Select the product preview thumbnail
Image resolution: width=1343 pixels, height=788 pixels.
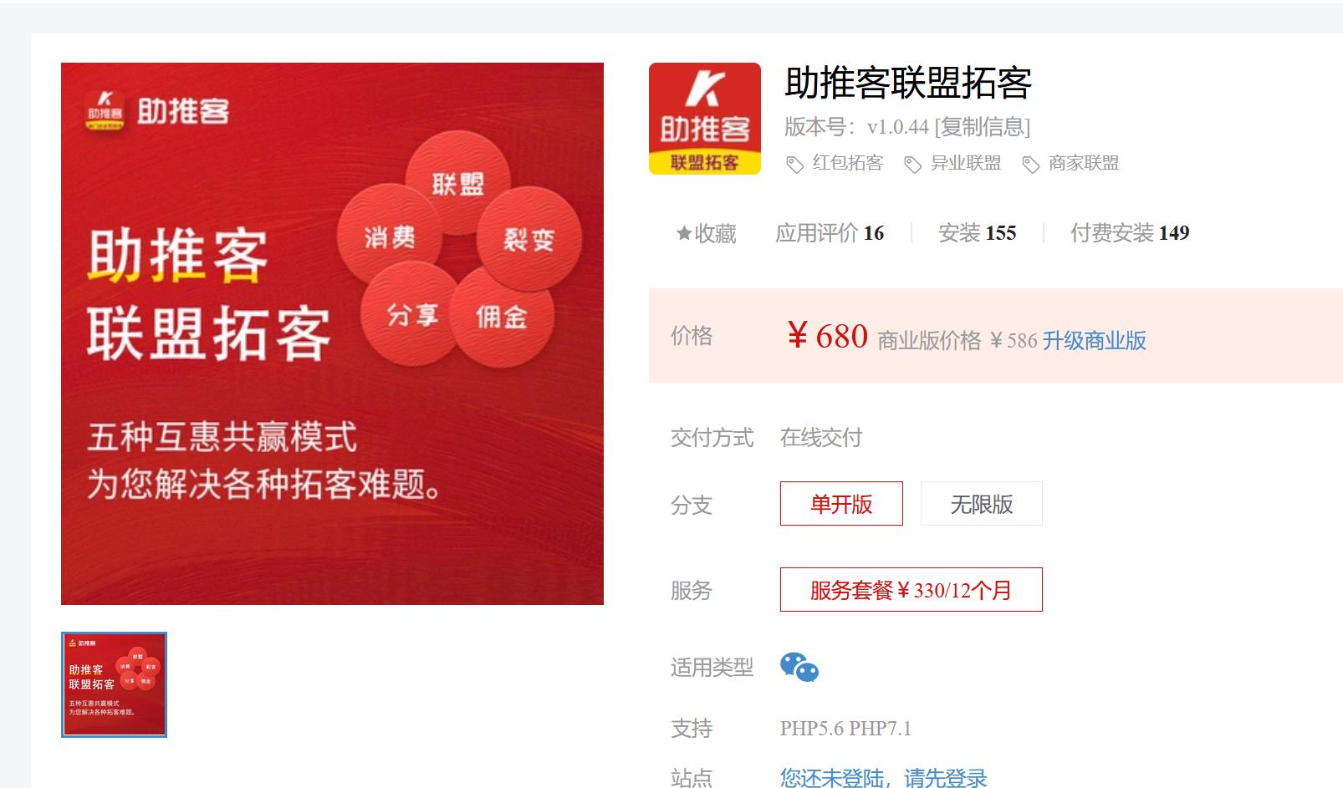pyautogui.click(x=114, y=684)
